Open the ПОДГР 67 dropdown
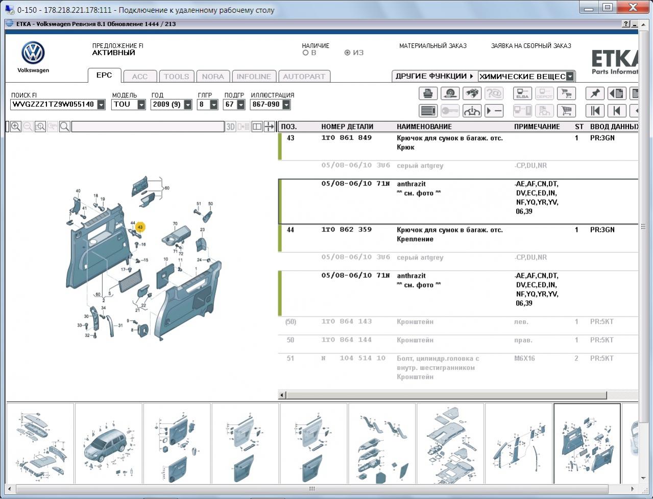This screenshot has width=653, height=499. 241,105
